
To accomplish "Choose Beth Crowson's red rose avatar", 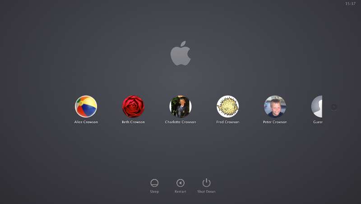I will coord(133,107).
